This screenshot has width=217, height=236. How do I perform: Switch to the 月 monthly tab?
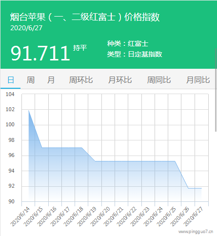pos(51,80)
